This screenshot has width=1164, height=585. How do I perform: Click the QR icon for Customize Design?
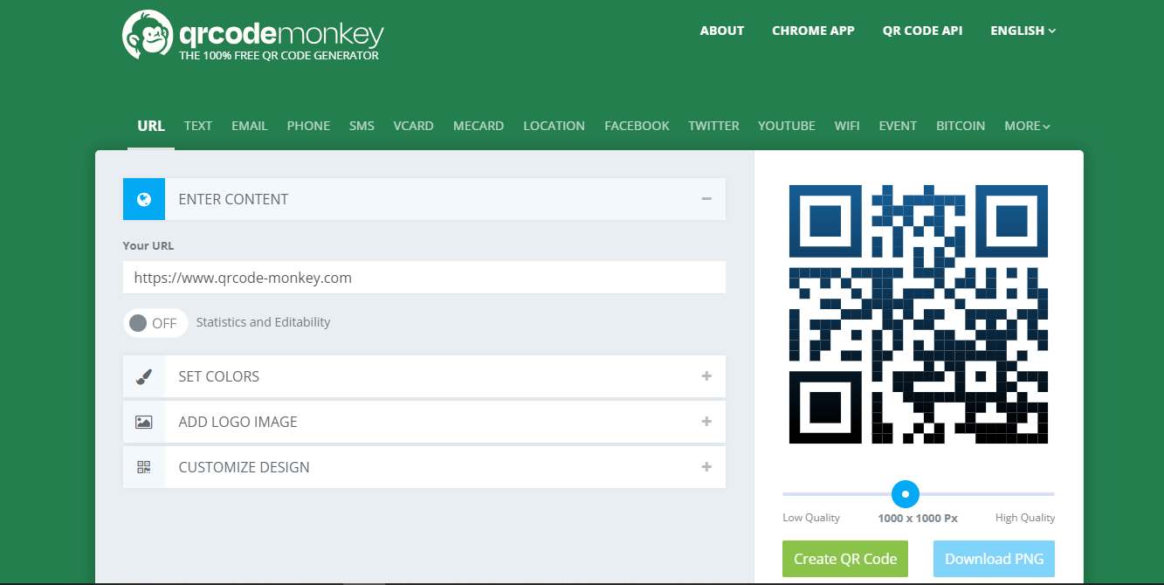(144, 467)
